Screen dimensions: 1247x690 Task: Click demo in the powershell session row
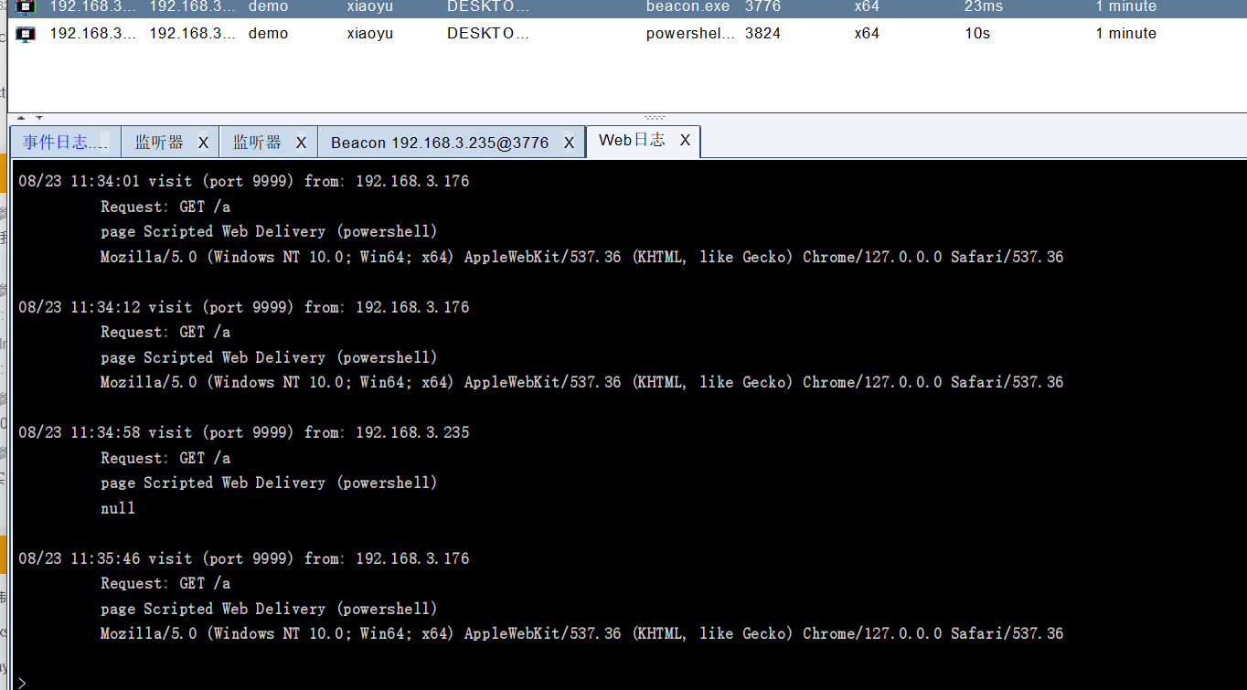point(268,34)
